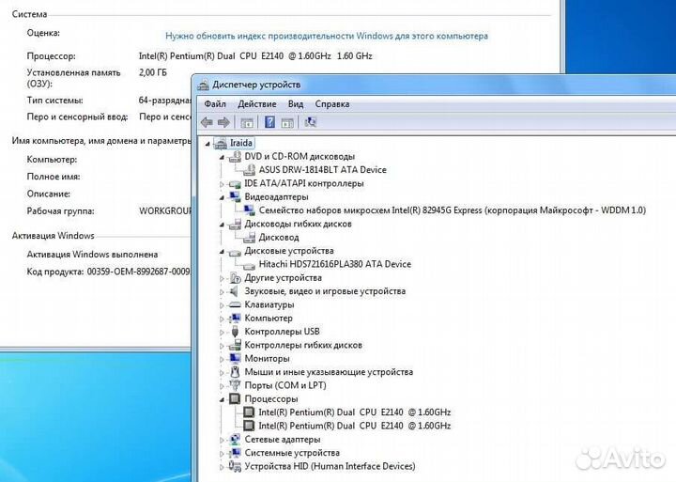The width and height of the screenshot is (676, 482).
Task: Collapse the Дисковые устройства branch
Action: (x=222, y=252)
